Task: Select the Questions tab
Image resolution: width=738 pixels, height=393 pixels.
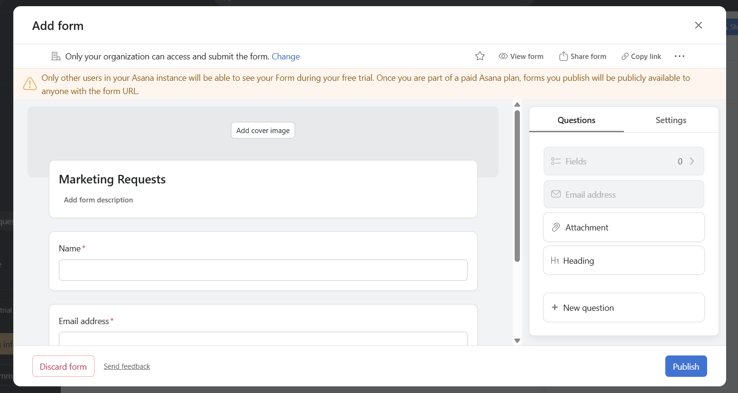Action: coord(576,120)
